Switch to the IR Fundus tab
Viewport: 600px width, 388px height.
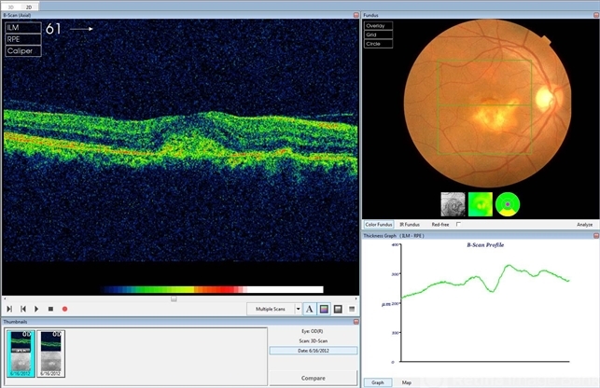411,225
